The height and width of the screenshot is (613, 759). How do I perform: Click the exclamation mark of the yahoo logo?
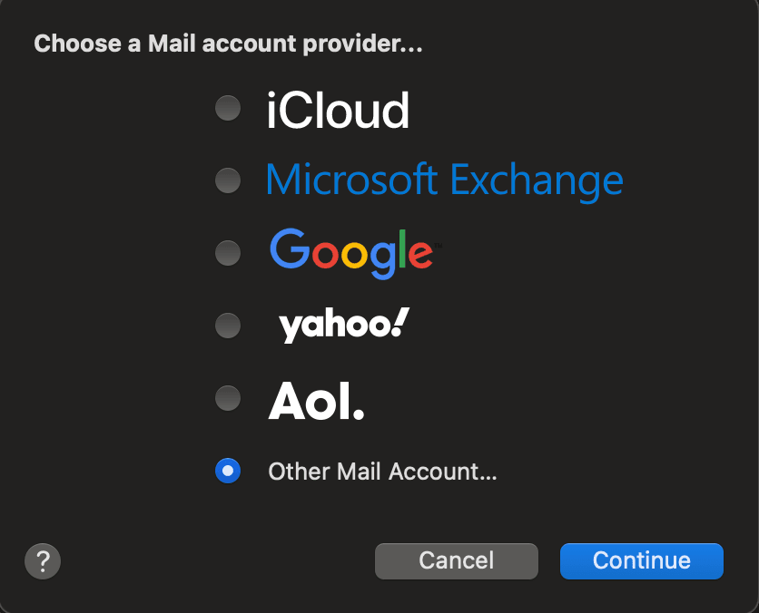399,322
